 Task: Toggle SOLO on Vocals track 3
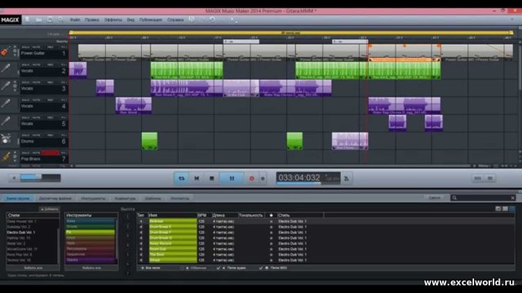coord(25,83)
